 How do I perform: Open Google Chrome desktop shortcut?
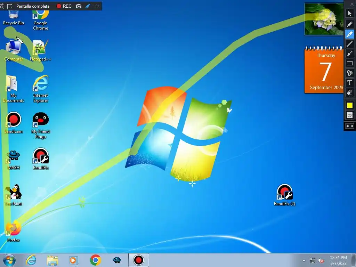tap(41, 21)
